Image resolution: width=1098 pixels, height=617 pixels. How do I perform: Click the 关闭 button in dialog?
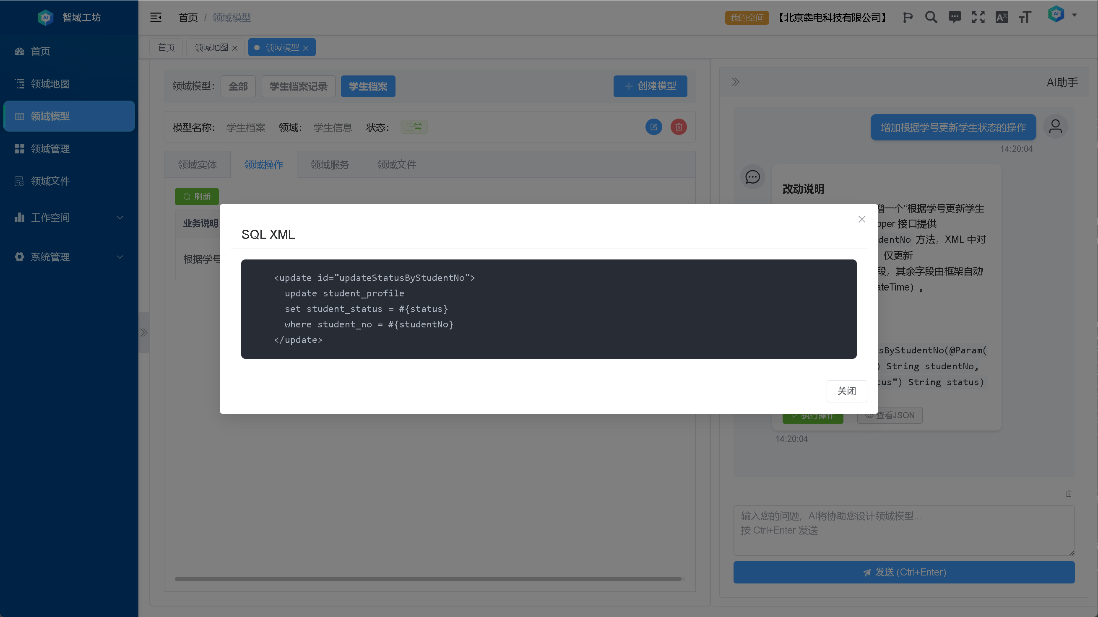click(x=846, y=391)
